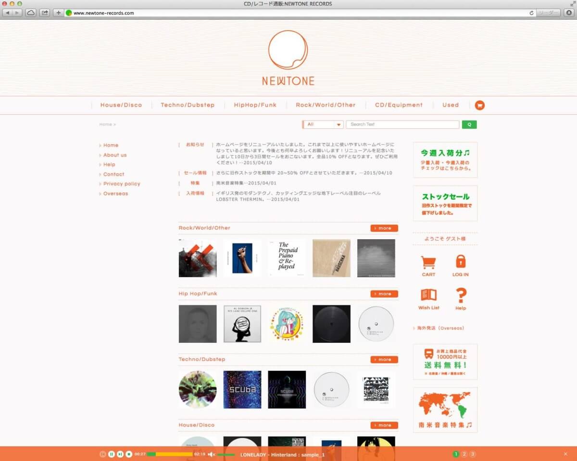Open ストックセール stock sale banner

point(445,204)
